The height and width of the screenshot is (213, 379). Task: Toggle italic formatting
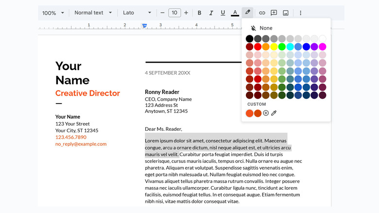[211, 13]
